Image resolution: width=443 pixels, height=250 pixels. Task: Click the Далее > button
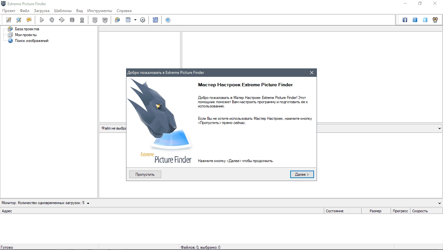pyautogui.click(x=302, y=174)
